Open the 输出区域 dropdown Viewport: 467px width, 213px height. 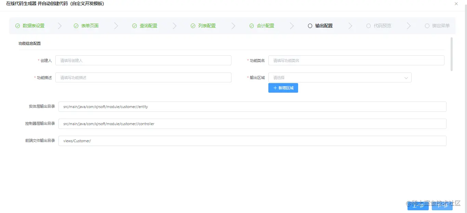pyautogui.click(x=340, y=77)
